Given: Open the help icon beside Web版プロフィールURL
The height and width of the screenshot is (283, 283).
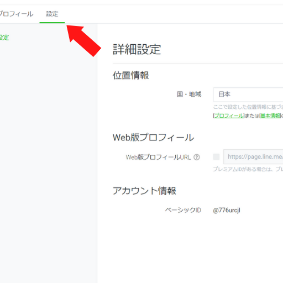Looking at the screenshot, I should coord(197,157).
